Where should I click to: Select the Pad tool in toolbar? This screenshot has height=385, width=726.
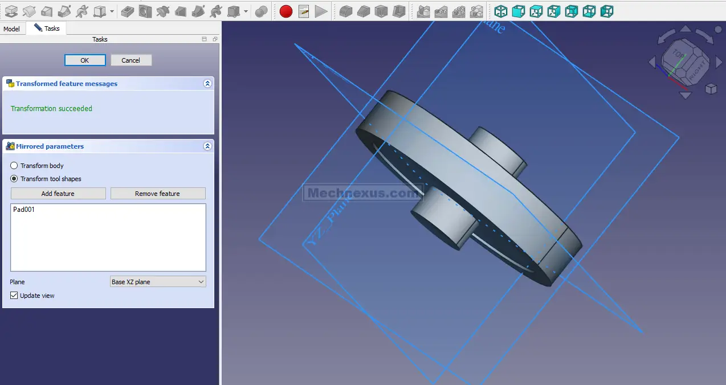tap(11, 11)
